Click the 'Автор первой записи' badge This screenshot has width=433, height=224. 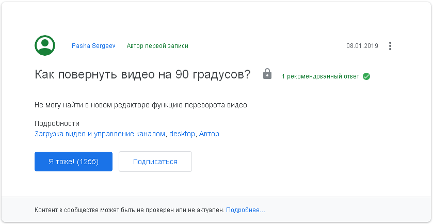[157, 46]
